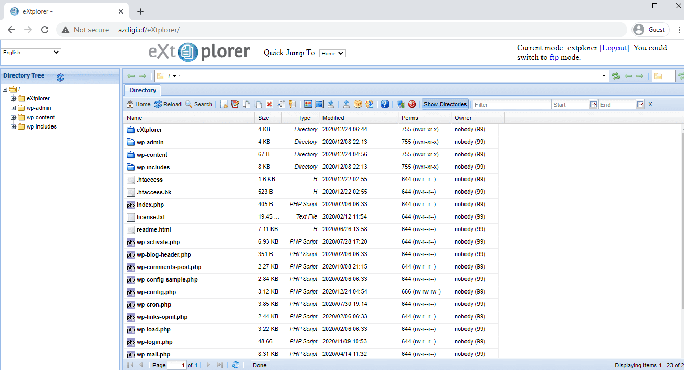
Task: Click the change permissions key icon
Action: pos(292,104)
